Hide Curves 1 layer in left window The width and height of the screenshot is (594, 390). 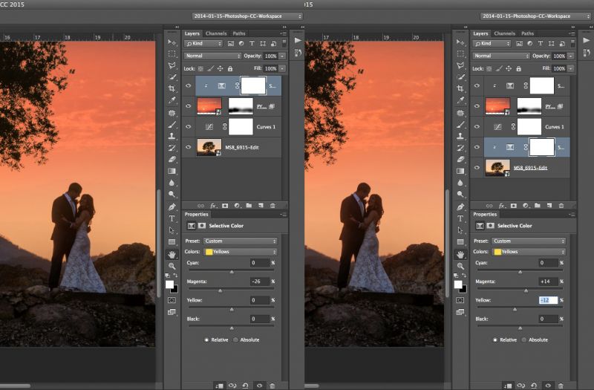[189, 126]
